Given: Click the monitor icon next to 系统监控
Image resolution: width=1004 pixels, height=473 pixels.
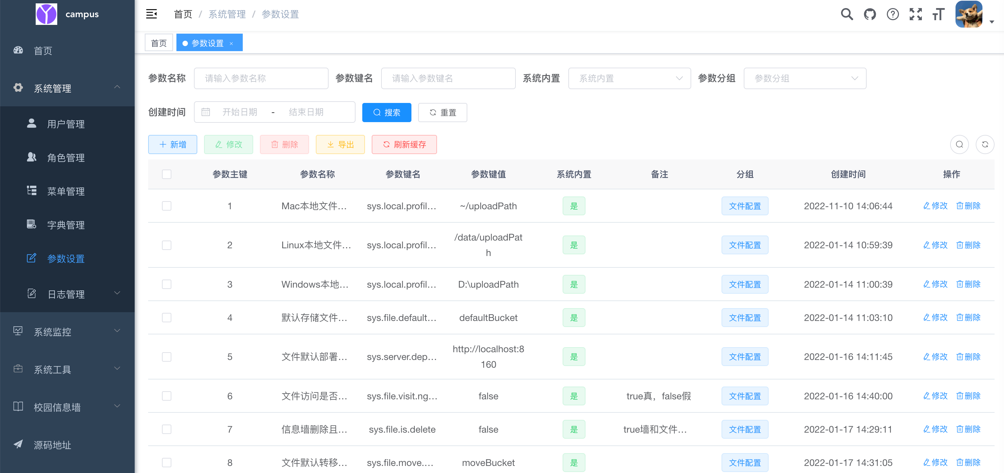Looking at the screenshot, I should [18, 331].
